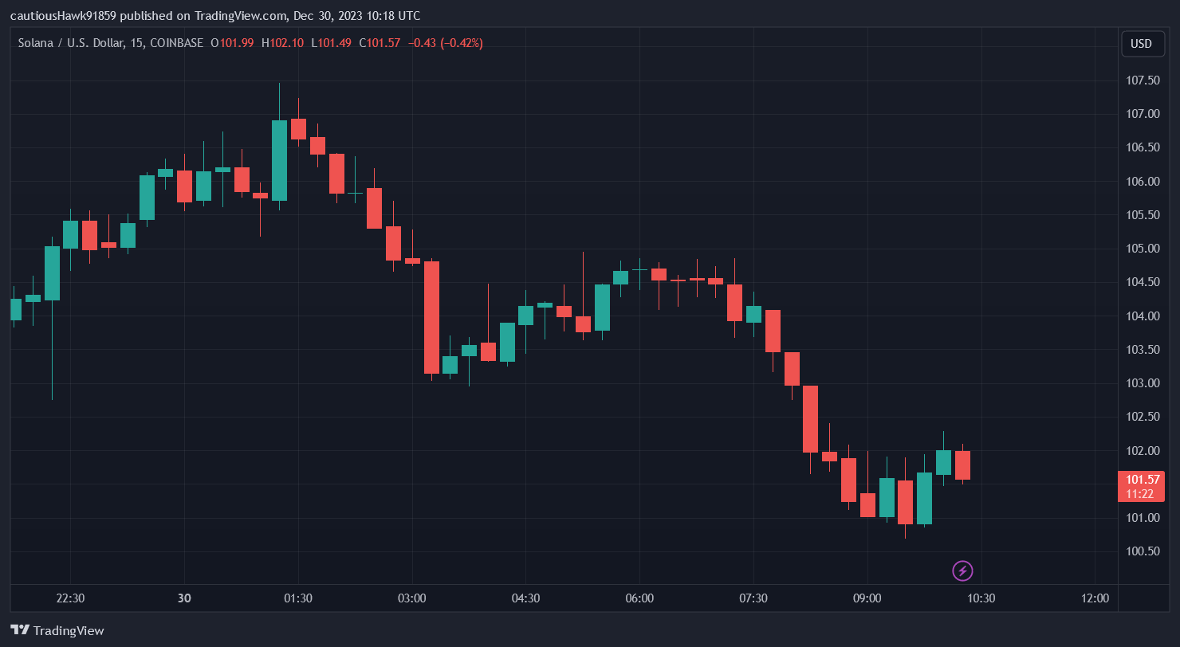Click the O101.99 open value in legend
Image resolution: width=1180 pixels, height=647 pixels.
[x=232, y=43]
